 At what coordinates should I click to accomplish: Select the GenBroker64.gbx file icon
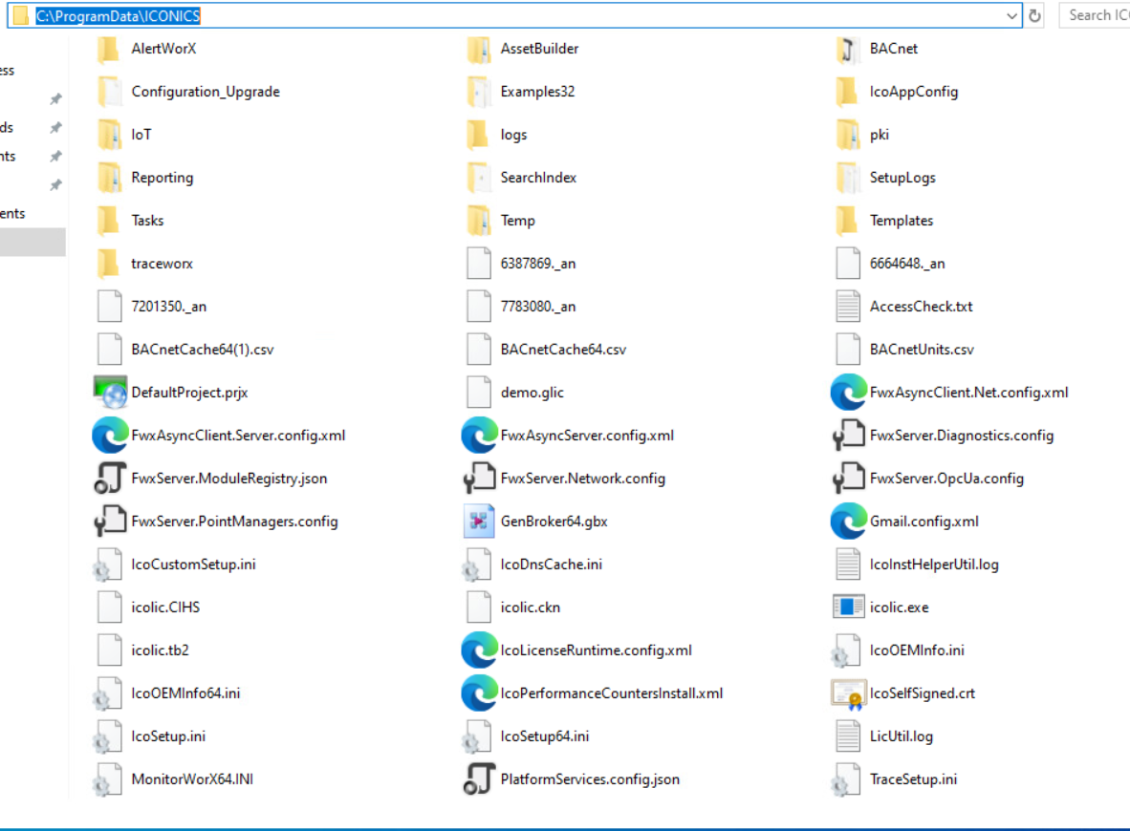pos(479,522)
